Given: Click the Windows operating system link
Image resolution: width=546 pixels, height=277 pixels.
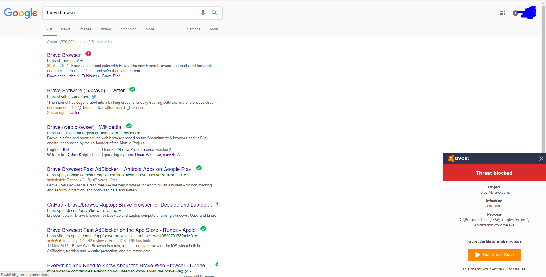Looking at the screenshot, I should [154, 155].
